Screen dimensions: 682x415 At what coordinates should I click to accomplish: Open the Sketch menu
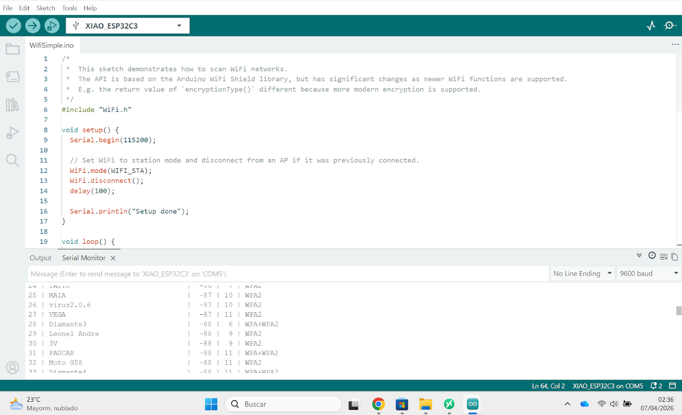click(x=46, y=8)
